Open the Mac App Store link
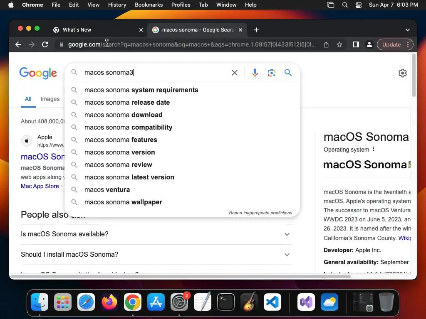 [40, 186]
